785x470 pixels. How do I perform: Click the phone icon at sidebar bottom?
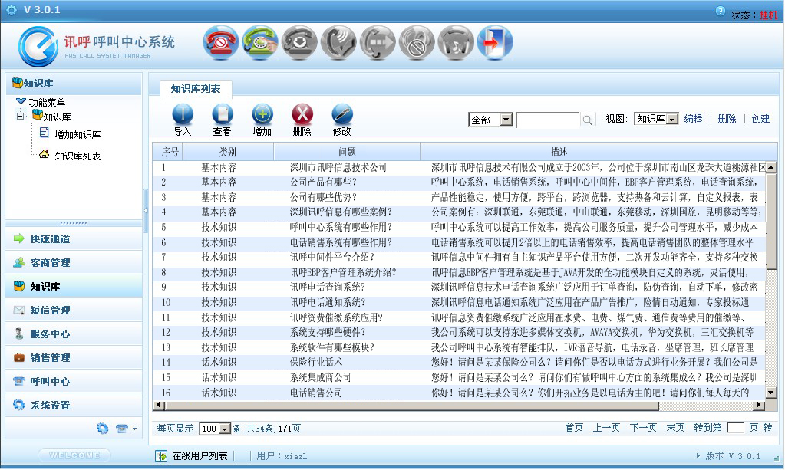[x=122, y=429]
